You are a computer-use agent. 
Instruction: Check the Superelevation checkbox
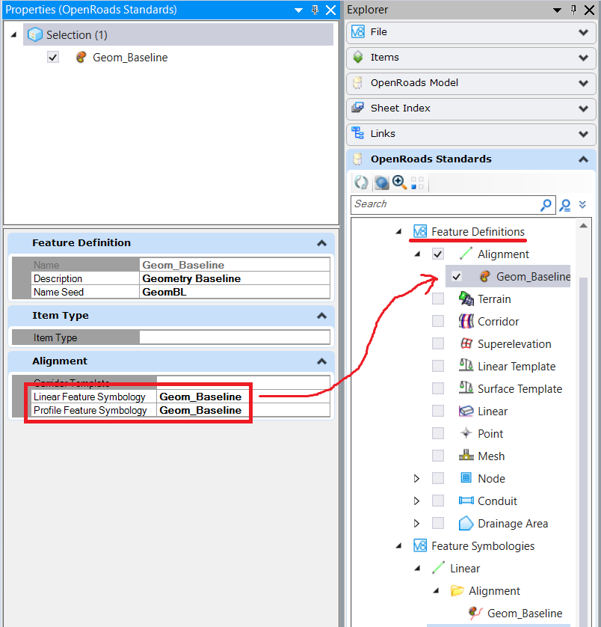438,343
